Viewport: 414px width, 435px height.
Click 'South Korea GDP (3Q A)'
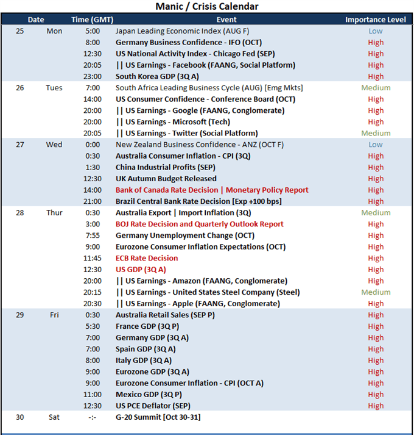click(x=157, y=77)
